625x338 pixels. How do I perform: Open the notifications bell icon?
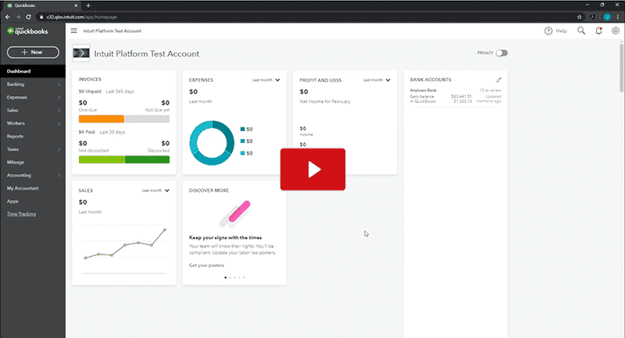598,30
